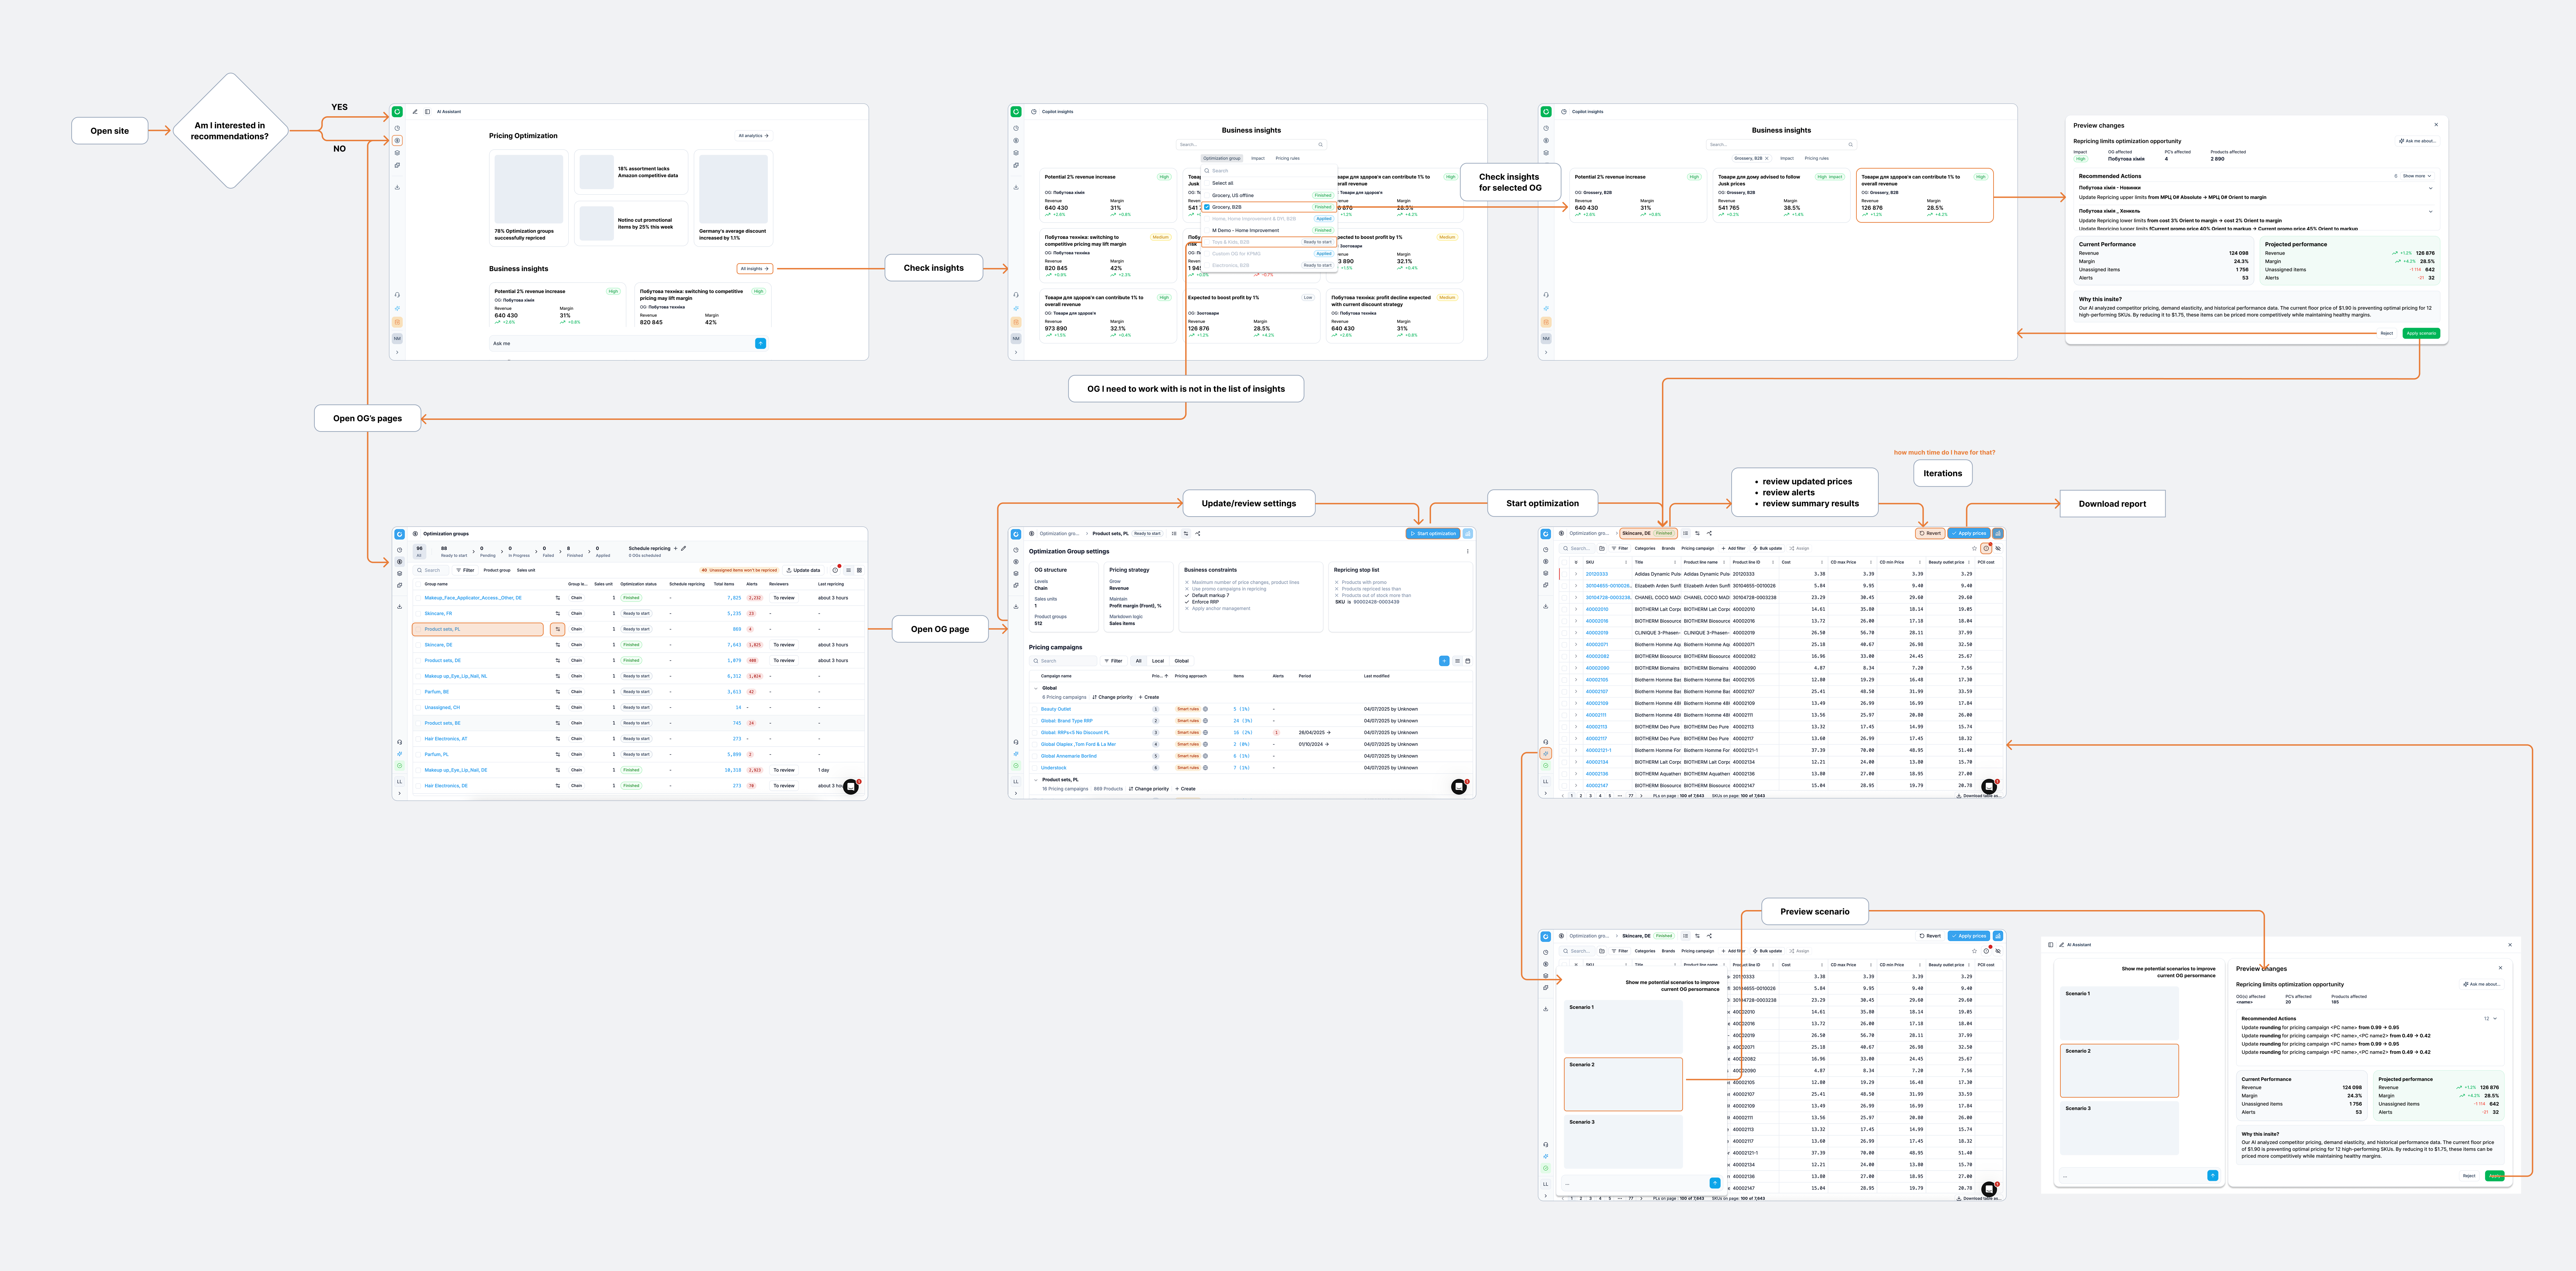Tick the Beauty Outlet campaign checkbox

[x=1035, y=709]
